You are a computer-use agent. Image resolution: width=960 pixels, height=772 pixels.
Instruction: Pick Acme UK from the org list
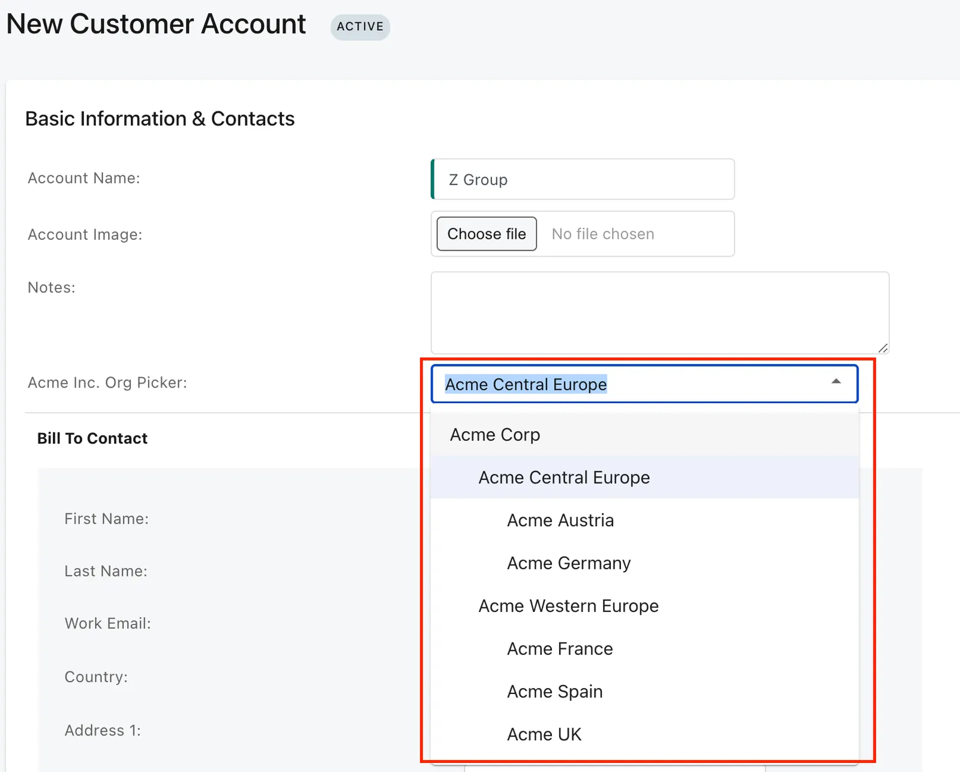coord(645,734)
